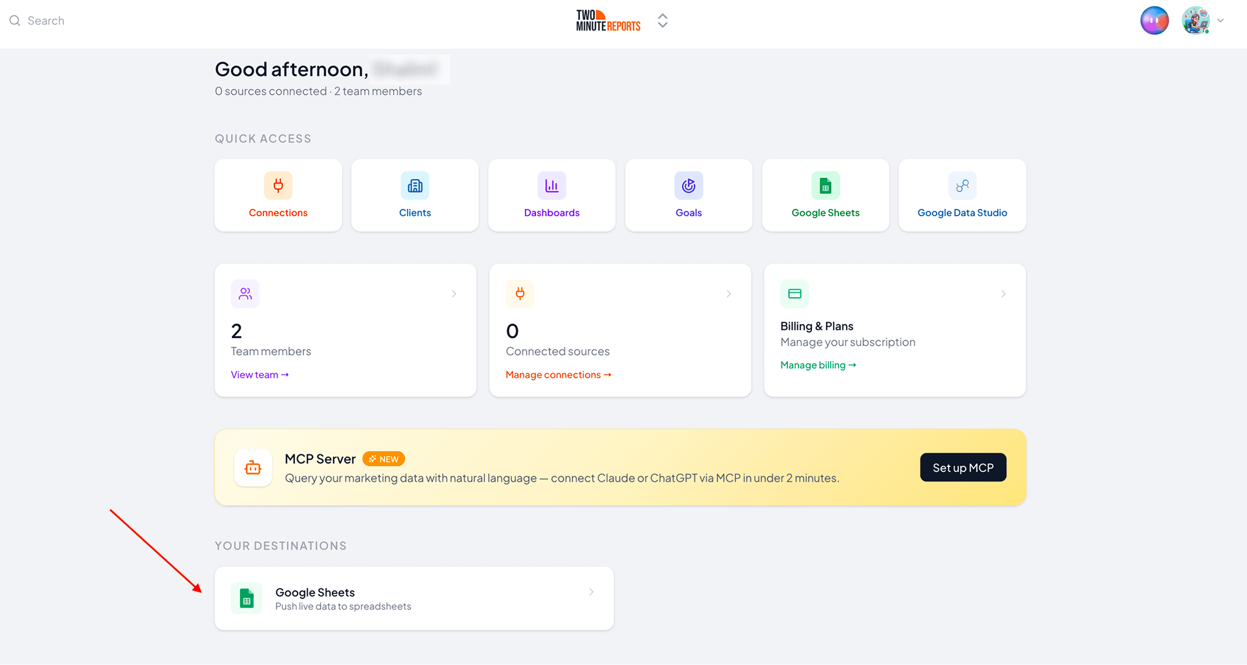Open the Clients quick access icon
Screen dimensions: 1247x665
coord(415,186)
